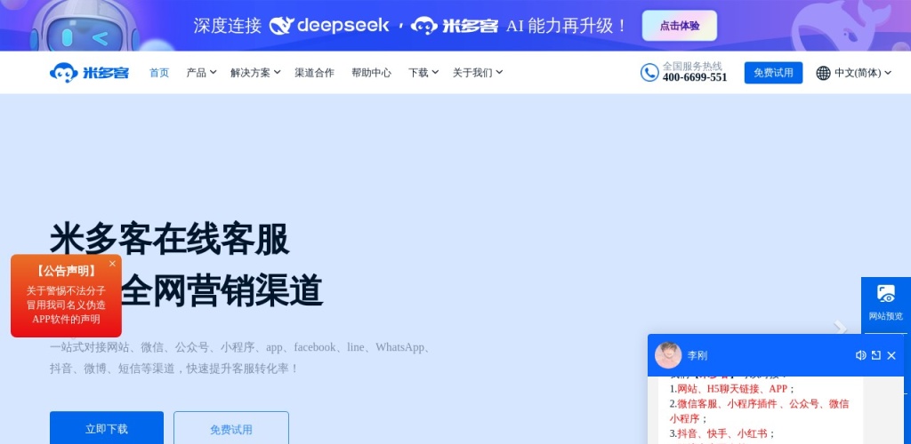Go to the 首页 nav item
Screen dimensions: 911x444
point(159,73)
